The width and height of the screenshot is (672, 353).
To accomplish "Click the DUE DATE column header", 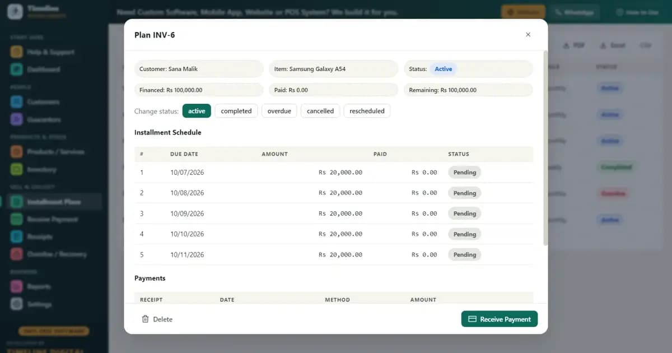I will tap(184, 154).
